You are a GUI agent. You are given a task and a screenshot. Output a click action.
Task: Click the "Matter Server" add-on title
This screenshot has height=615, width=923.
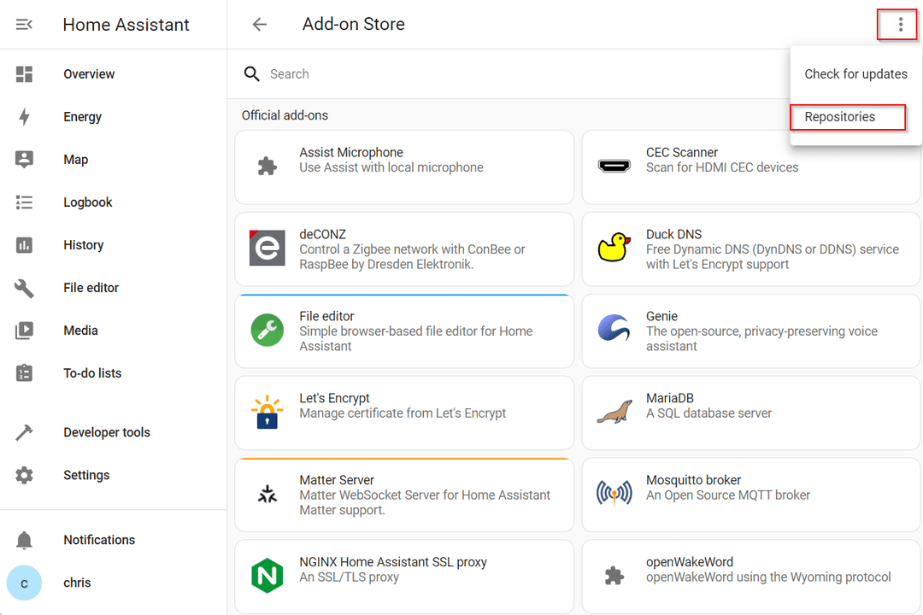click(x=337, y=480)
